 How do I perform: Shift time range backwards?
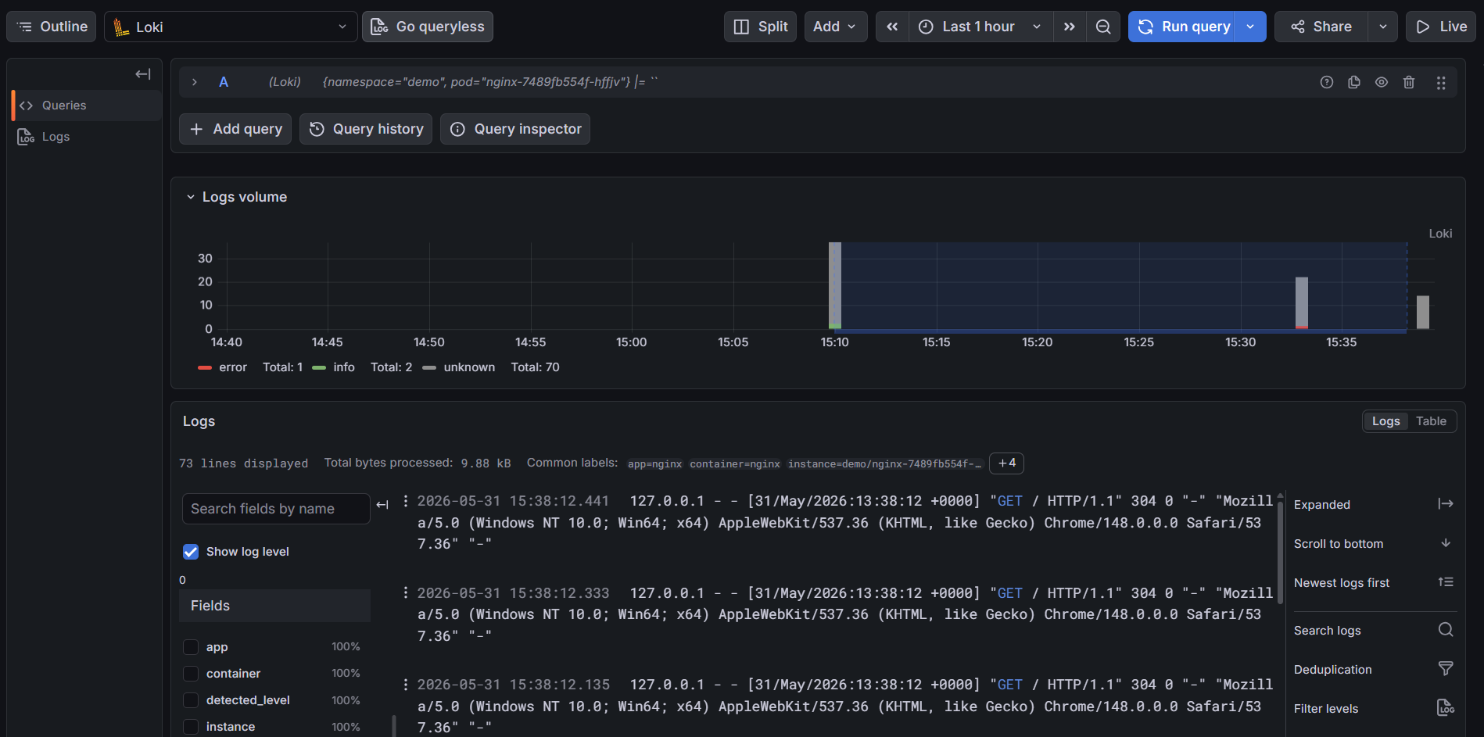[x=892, y=27]
